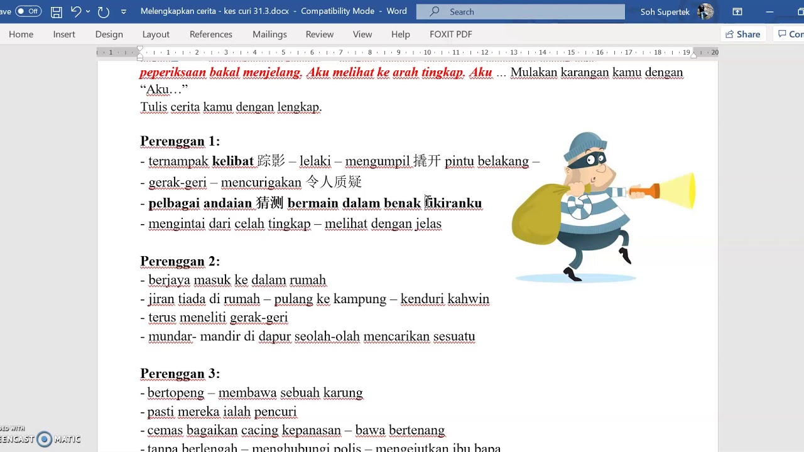Click the phrase 'melihat dengan jelas'

pos(383,224)
